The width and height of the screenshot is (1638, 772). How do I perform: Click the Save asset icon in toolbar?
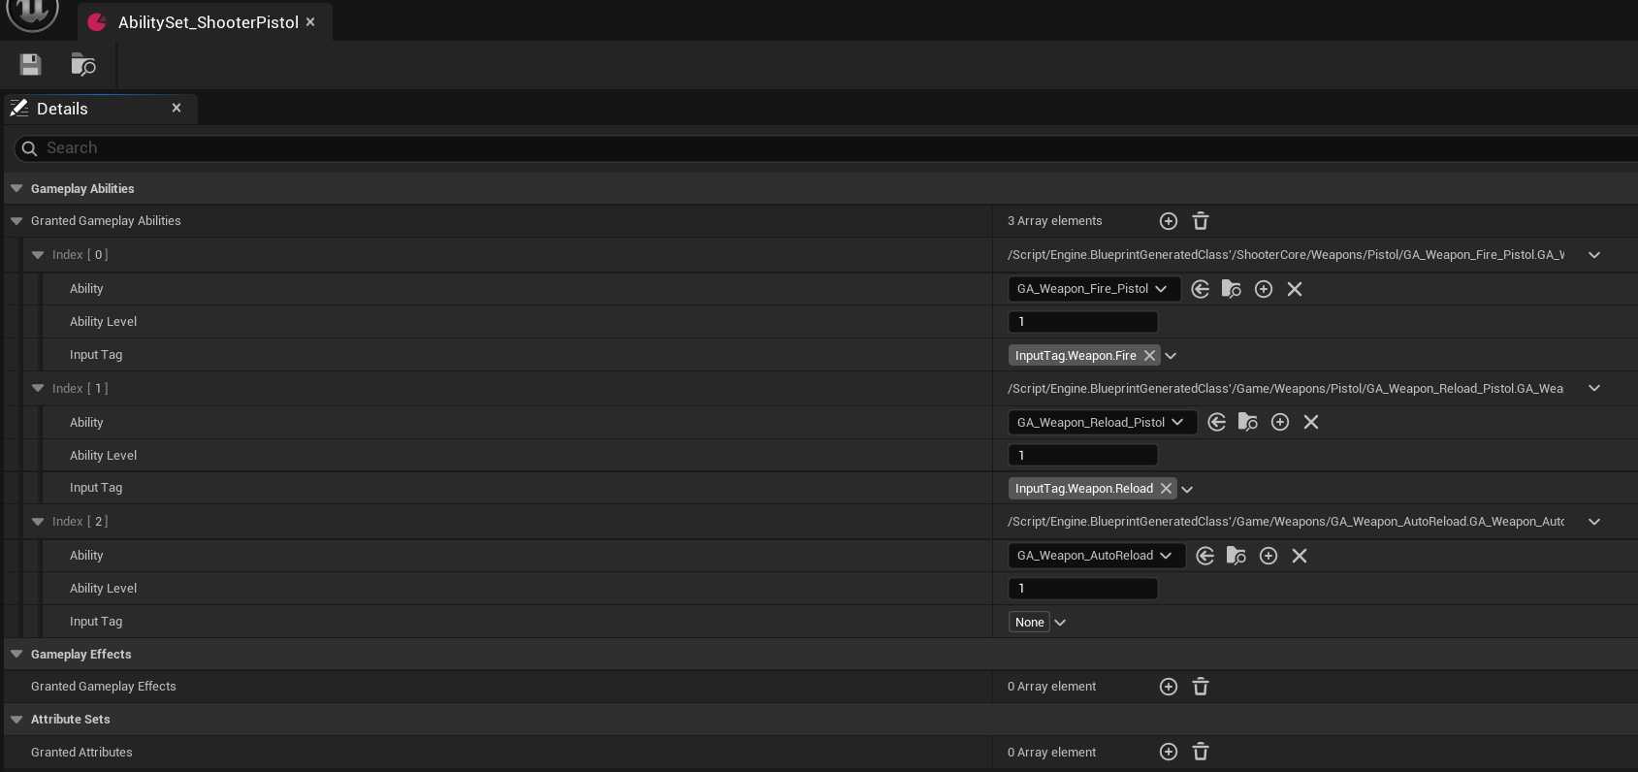pos(30,65)
